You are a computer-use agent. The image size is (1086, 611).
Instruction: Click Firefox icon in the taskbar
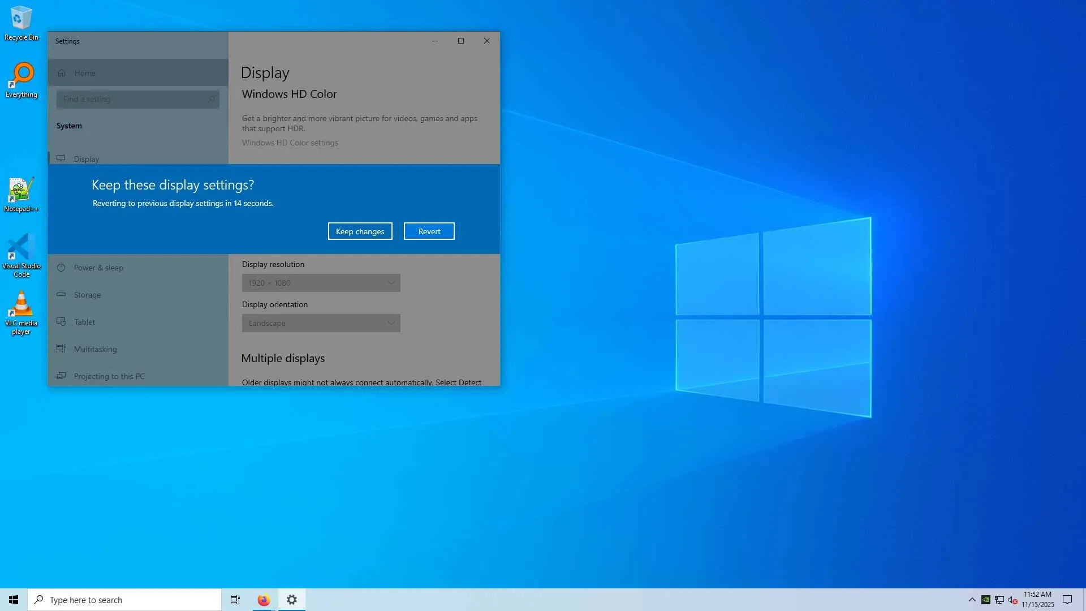tap(264, 600)
